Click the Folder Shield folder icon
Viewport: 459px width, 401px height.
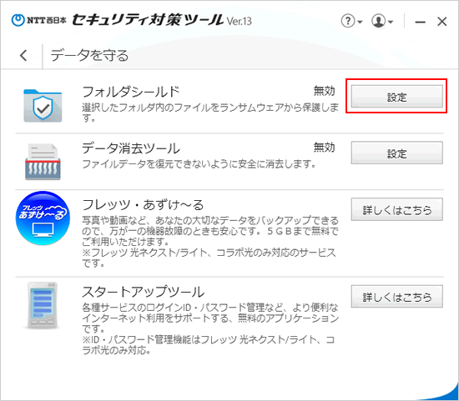pyautogui.click(x=43, y=106)
